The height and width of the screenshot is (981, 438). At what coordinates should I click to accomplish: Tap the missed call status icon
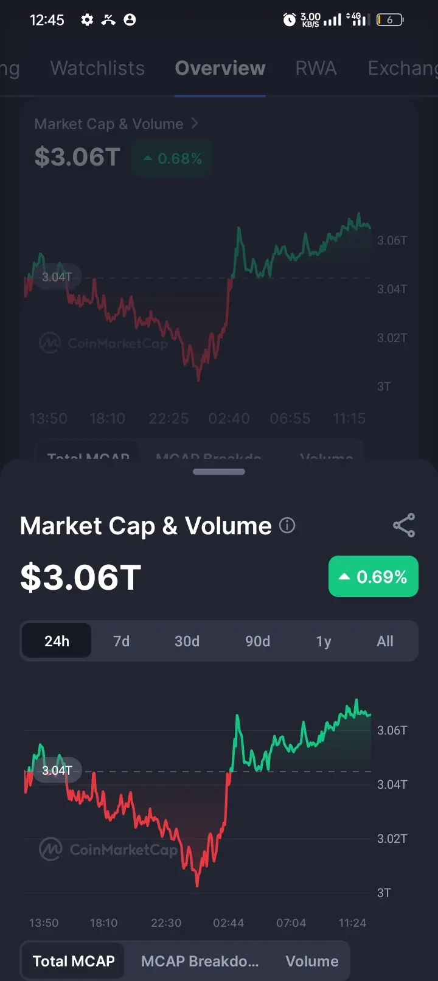tap(108, 20)
